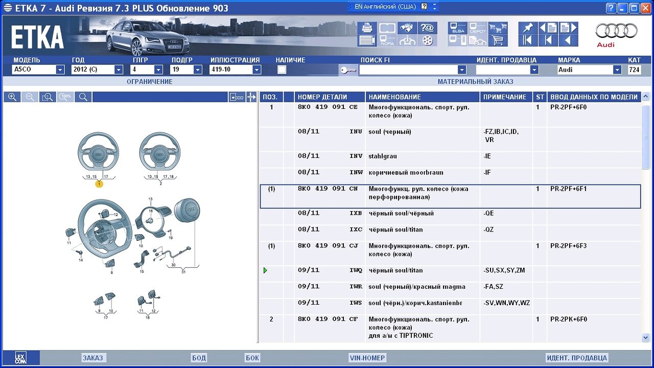Open the NORA tool icon
The width and height of the screenshot is (654, 368).
pos(387,40)
